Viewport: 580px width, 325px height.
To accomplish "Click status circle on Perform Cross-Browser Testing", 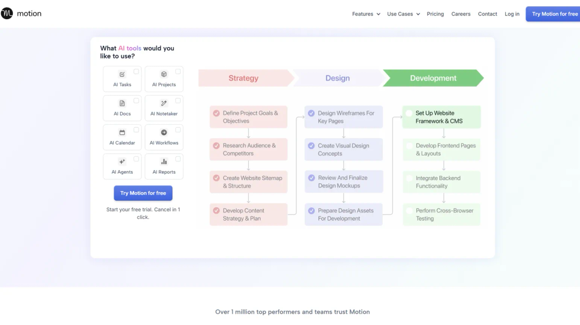I will tap(409, 211).
